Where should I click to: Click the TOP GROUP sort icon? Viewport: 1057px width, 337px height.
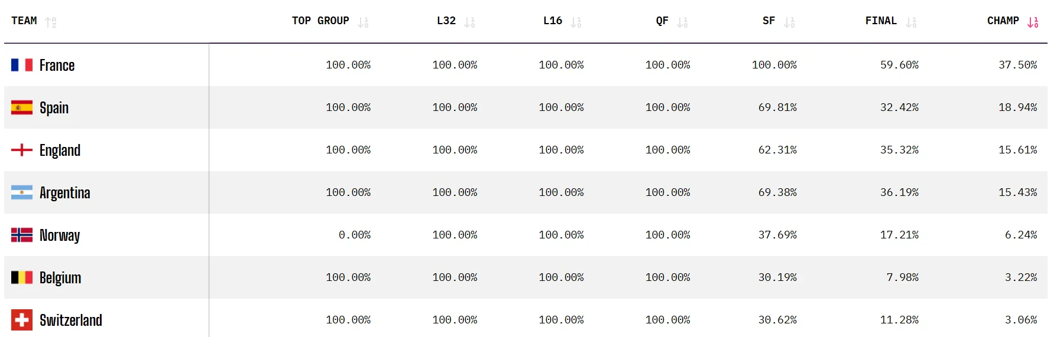[x=363, y=22]
